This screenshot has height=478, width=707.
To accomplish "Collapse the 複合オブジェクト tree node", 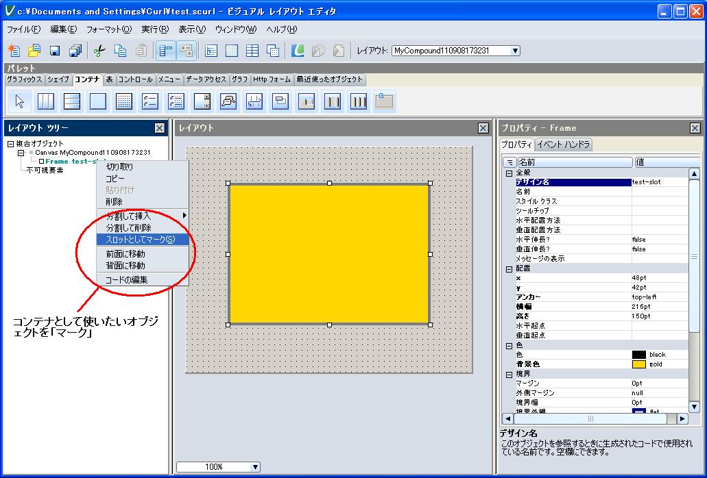I will pyautogui.click(x=10, y=144).
